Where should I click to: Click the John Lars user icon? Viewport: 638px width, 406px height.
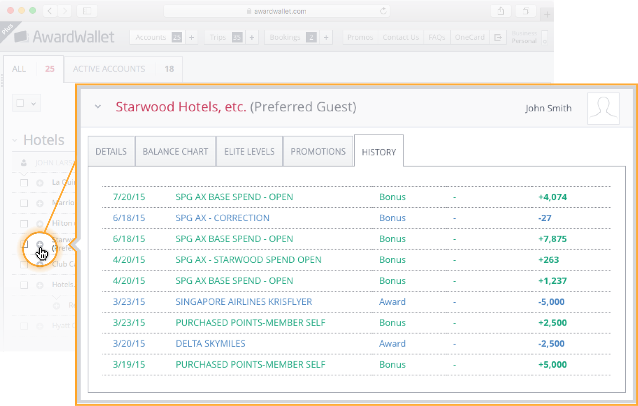[x=24, y=163]
